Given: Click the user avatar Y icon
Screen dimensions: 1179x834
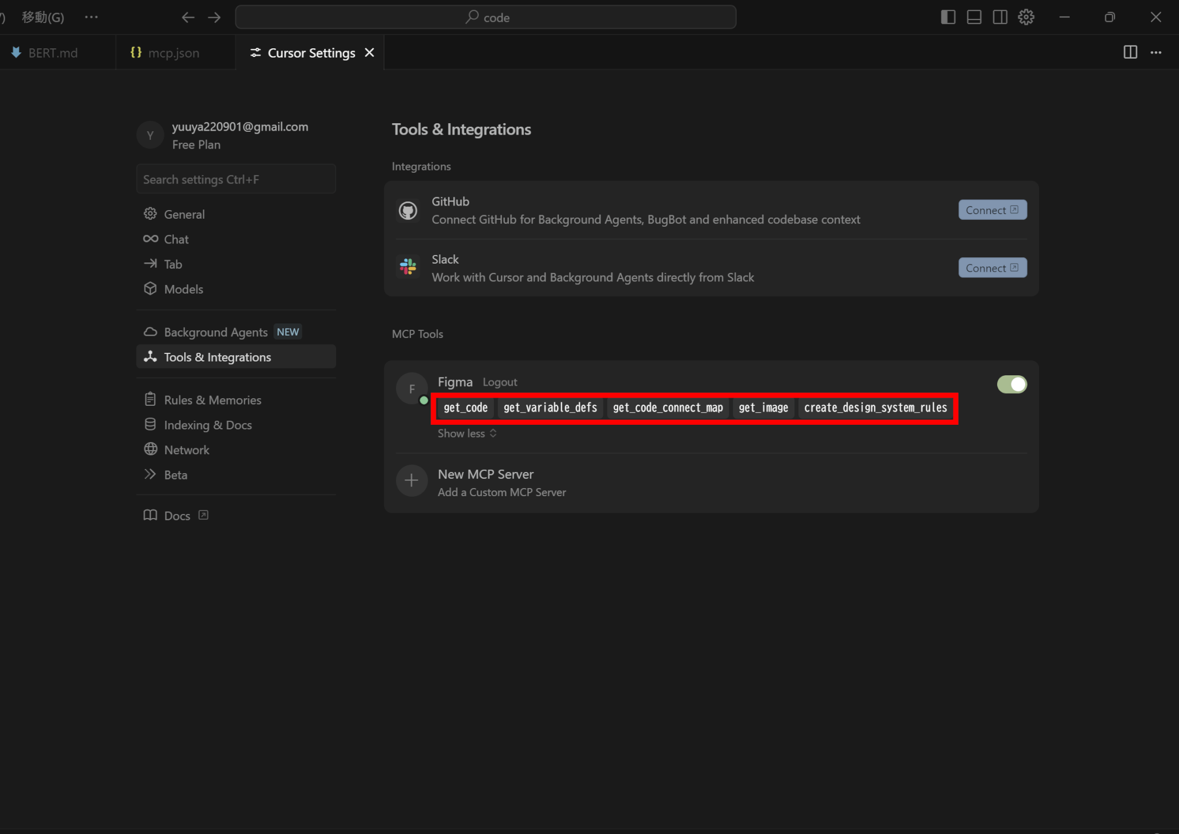Looking at the screenshot, I should tap(150, 135).
